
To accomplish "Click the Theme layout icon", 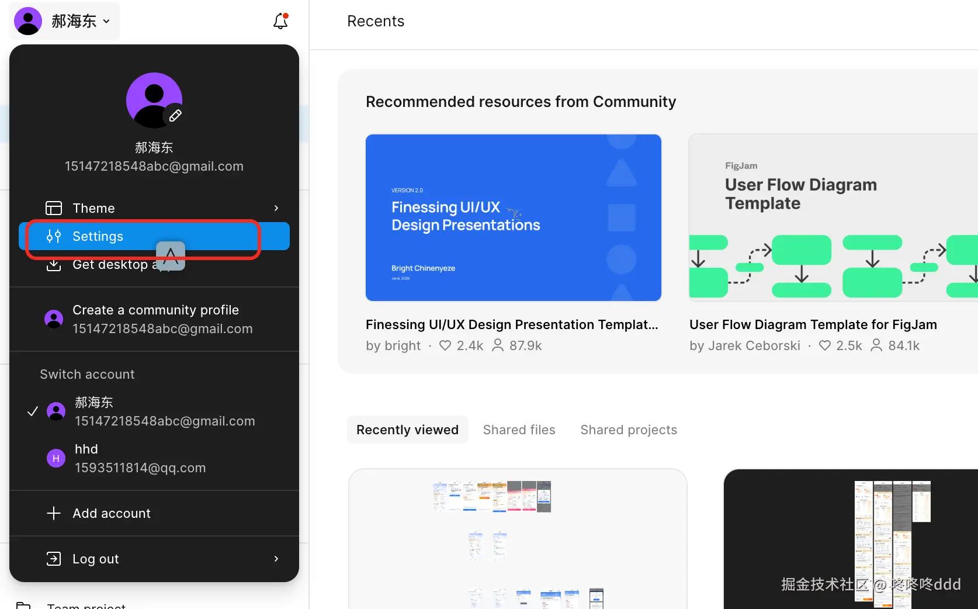I will tap(54, 208).
